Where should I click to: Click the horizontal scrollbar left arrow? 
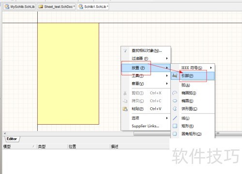[x=5, y=133]
